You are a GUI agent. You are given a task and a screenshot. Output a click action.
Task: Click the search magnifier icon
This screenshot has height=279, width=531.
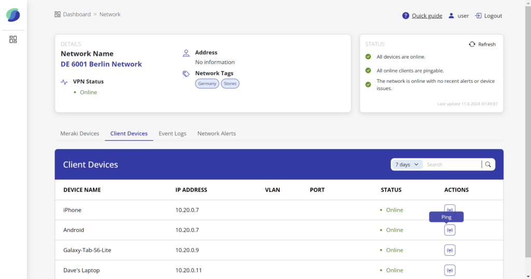tap(488, 165)
